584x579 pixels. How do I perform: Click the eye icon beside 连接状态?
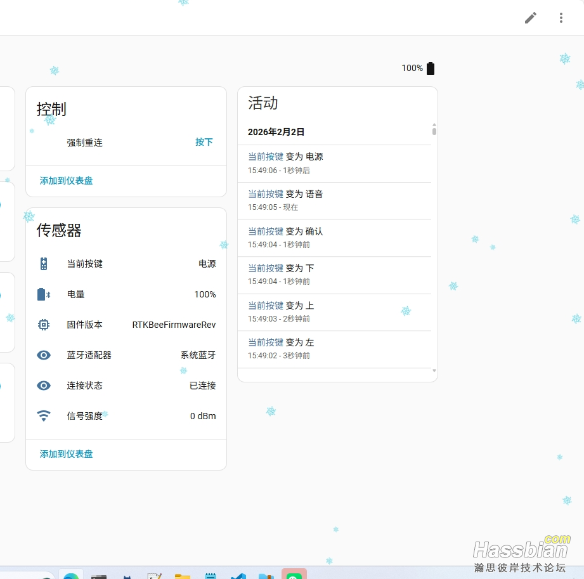pyautogui.click(x=43, y=386)
